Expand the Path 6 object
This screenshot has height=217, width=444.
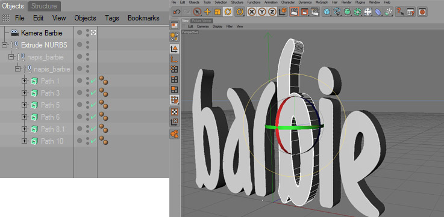(x=24, y=117)
